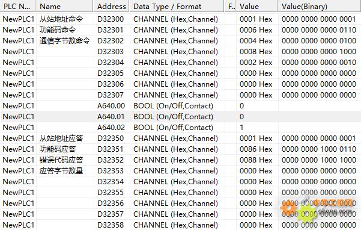Select the D32353 address row

point(180,171)
